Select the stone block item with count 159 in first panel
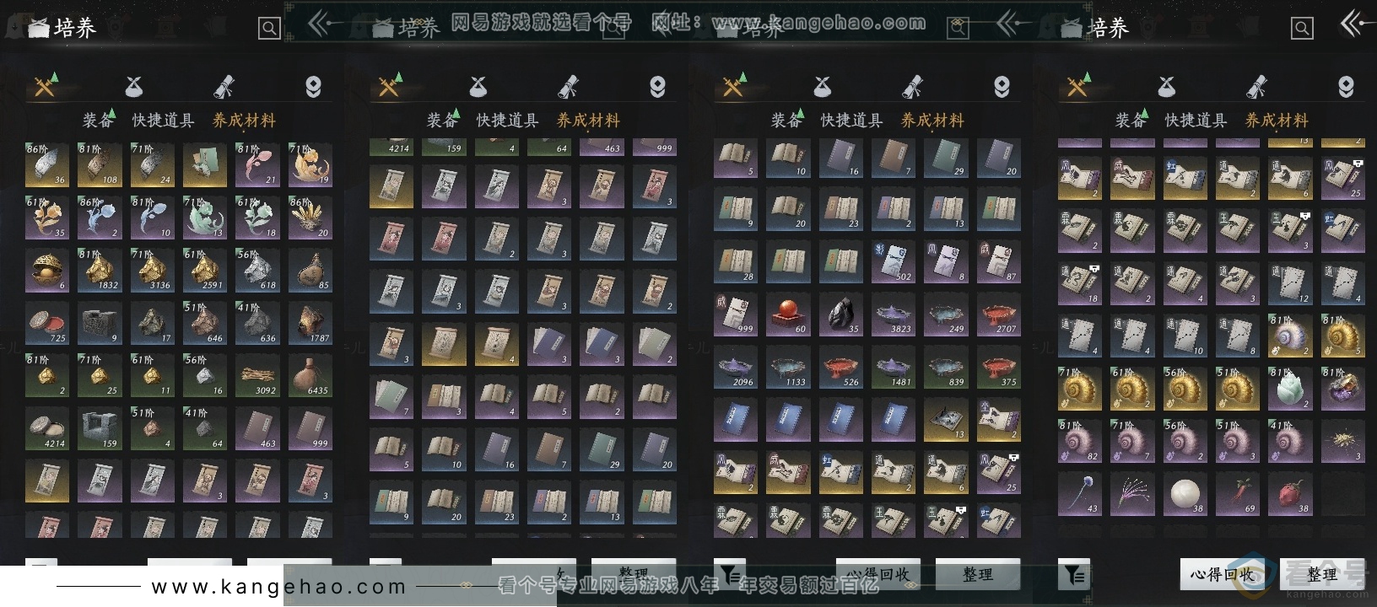This screenshot has height=607, width=1377. [100, 428]
